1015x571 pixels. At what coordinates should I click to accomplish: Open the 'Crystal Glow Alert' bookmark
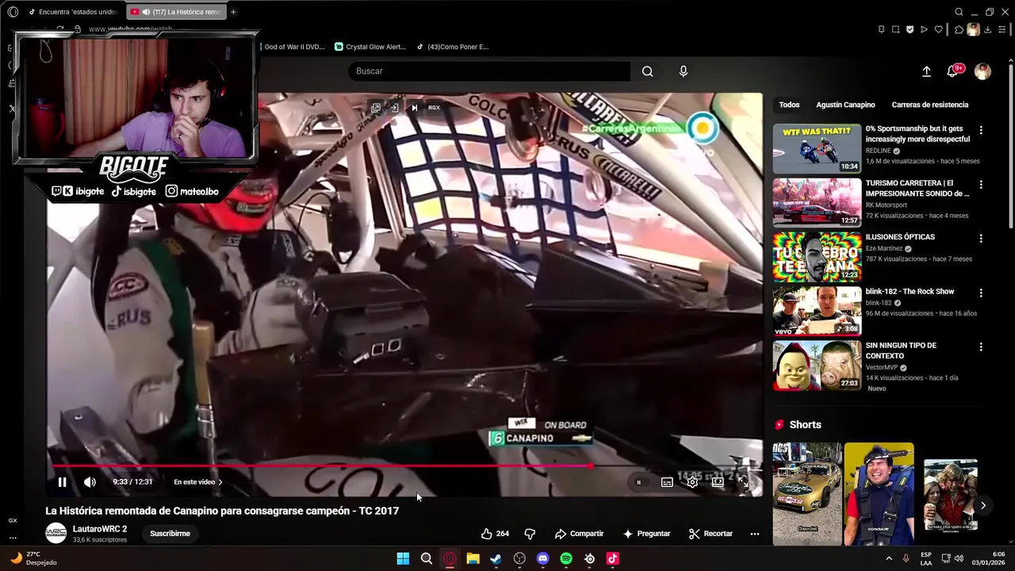click(370, 47)
